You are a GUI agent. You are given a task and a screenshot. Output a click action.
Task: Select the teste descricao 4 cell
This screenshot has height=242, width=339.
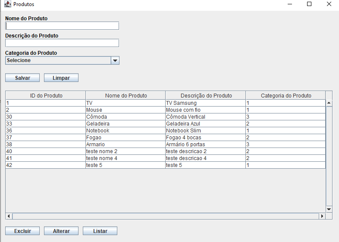point(206,158)
